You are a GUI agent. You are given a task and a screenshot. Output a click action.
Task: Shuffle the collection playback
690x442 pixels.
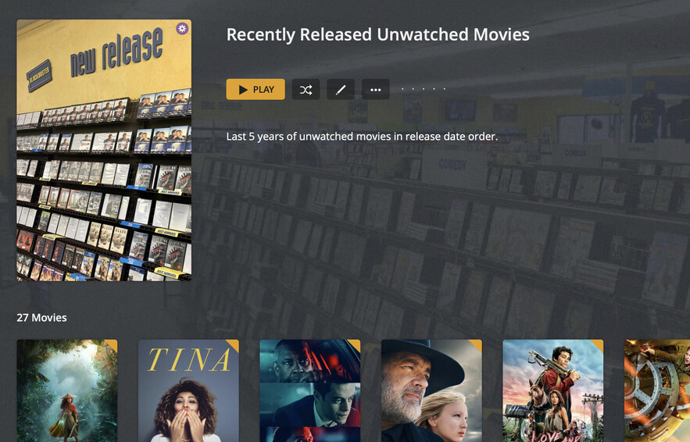[306, 89]
